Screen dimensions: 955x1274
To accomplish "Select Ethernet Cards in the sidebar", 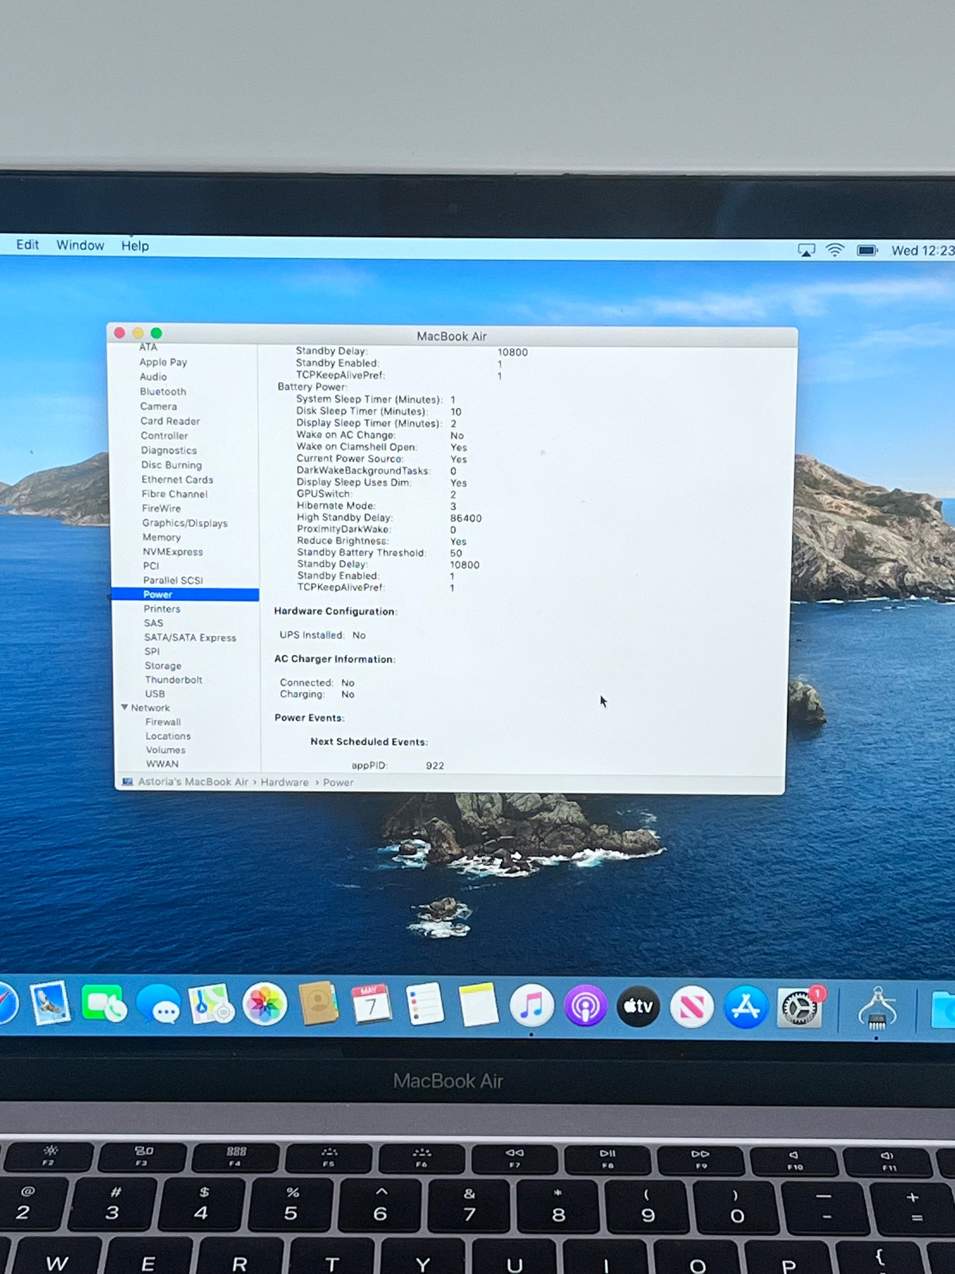I will click(x=177, y=479).
